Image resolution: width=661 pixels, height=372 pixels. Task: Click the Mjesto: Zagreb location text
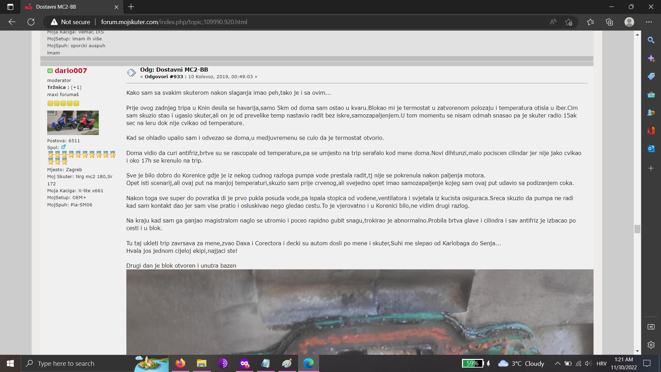(x=65, y=170)
